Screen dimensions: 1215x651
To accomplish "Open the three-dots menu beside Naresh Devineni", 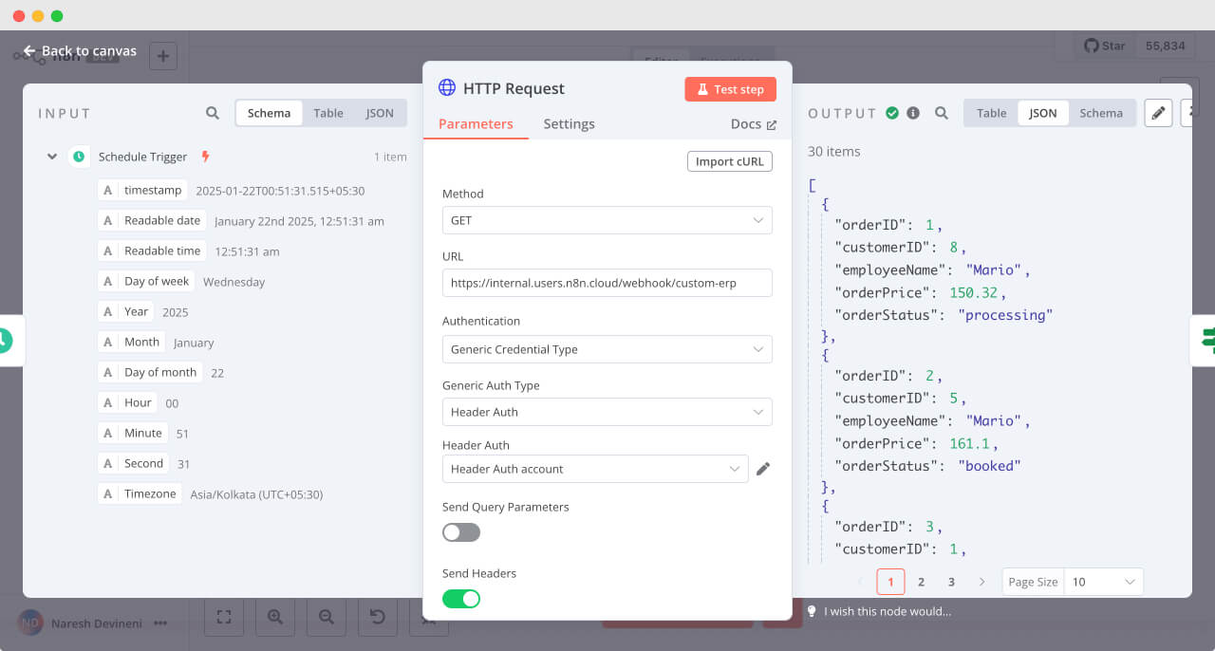I will (160, 623).
